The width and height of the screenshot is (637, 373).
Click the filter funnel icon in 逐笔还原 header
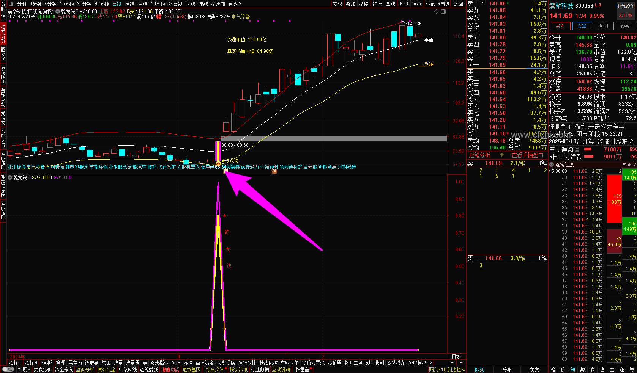624,165
